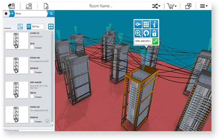Open the Sort by dropdown
The width and height of the screenshot is (220, 140).
[38, 26]
